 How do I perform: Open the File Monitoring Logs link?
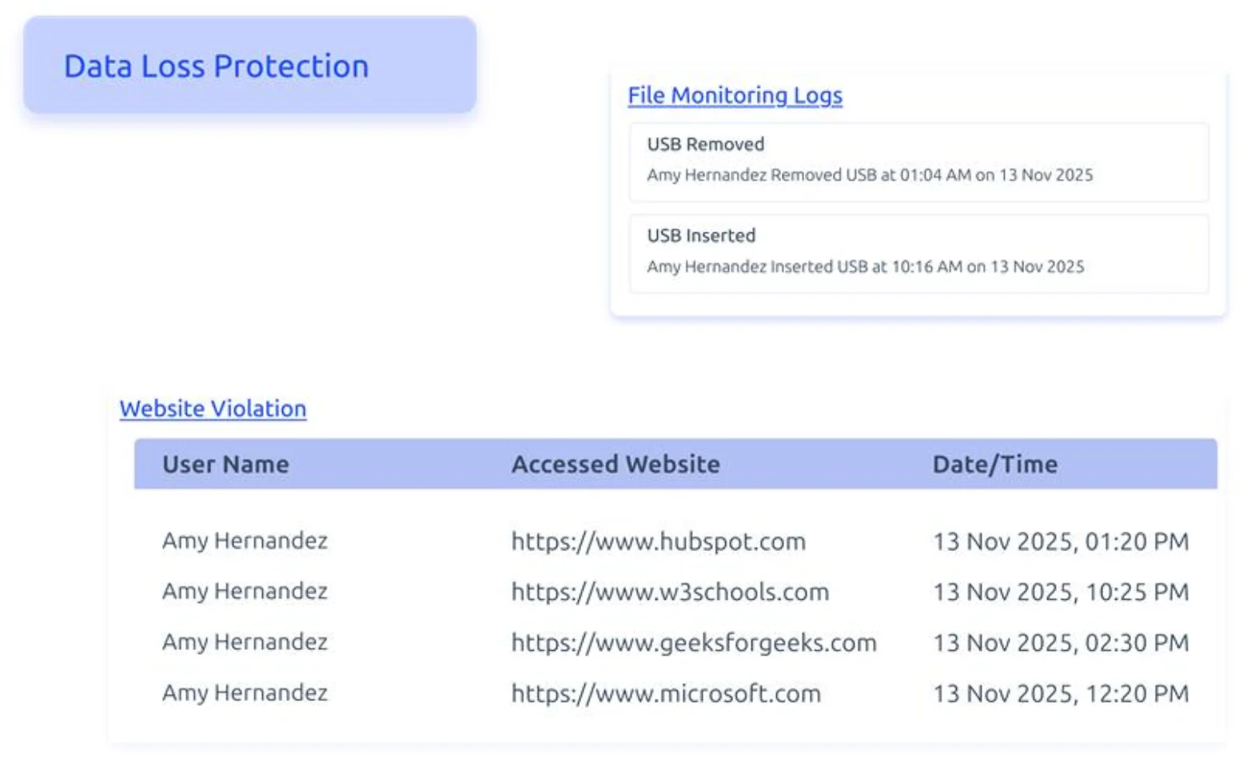734,95
